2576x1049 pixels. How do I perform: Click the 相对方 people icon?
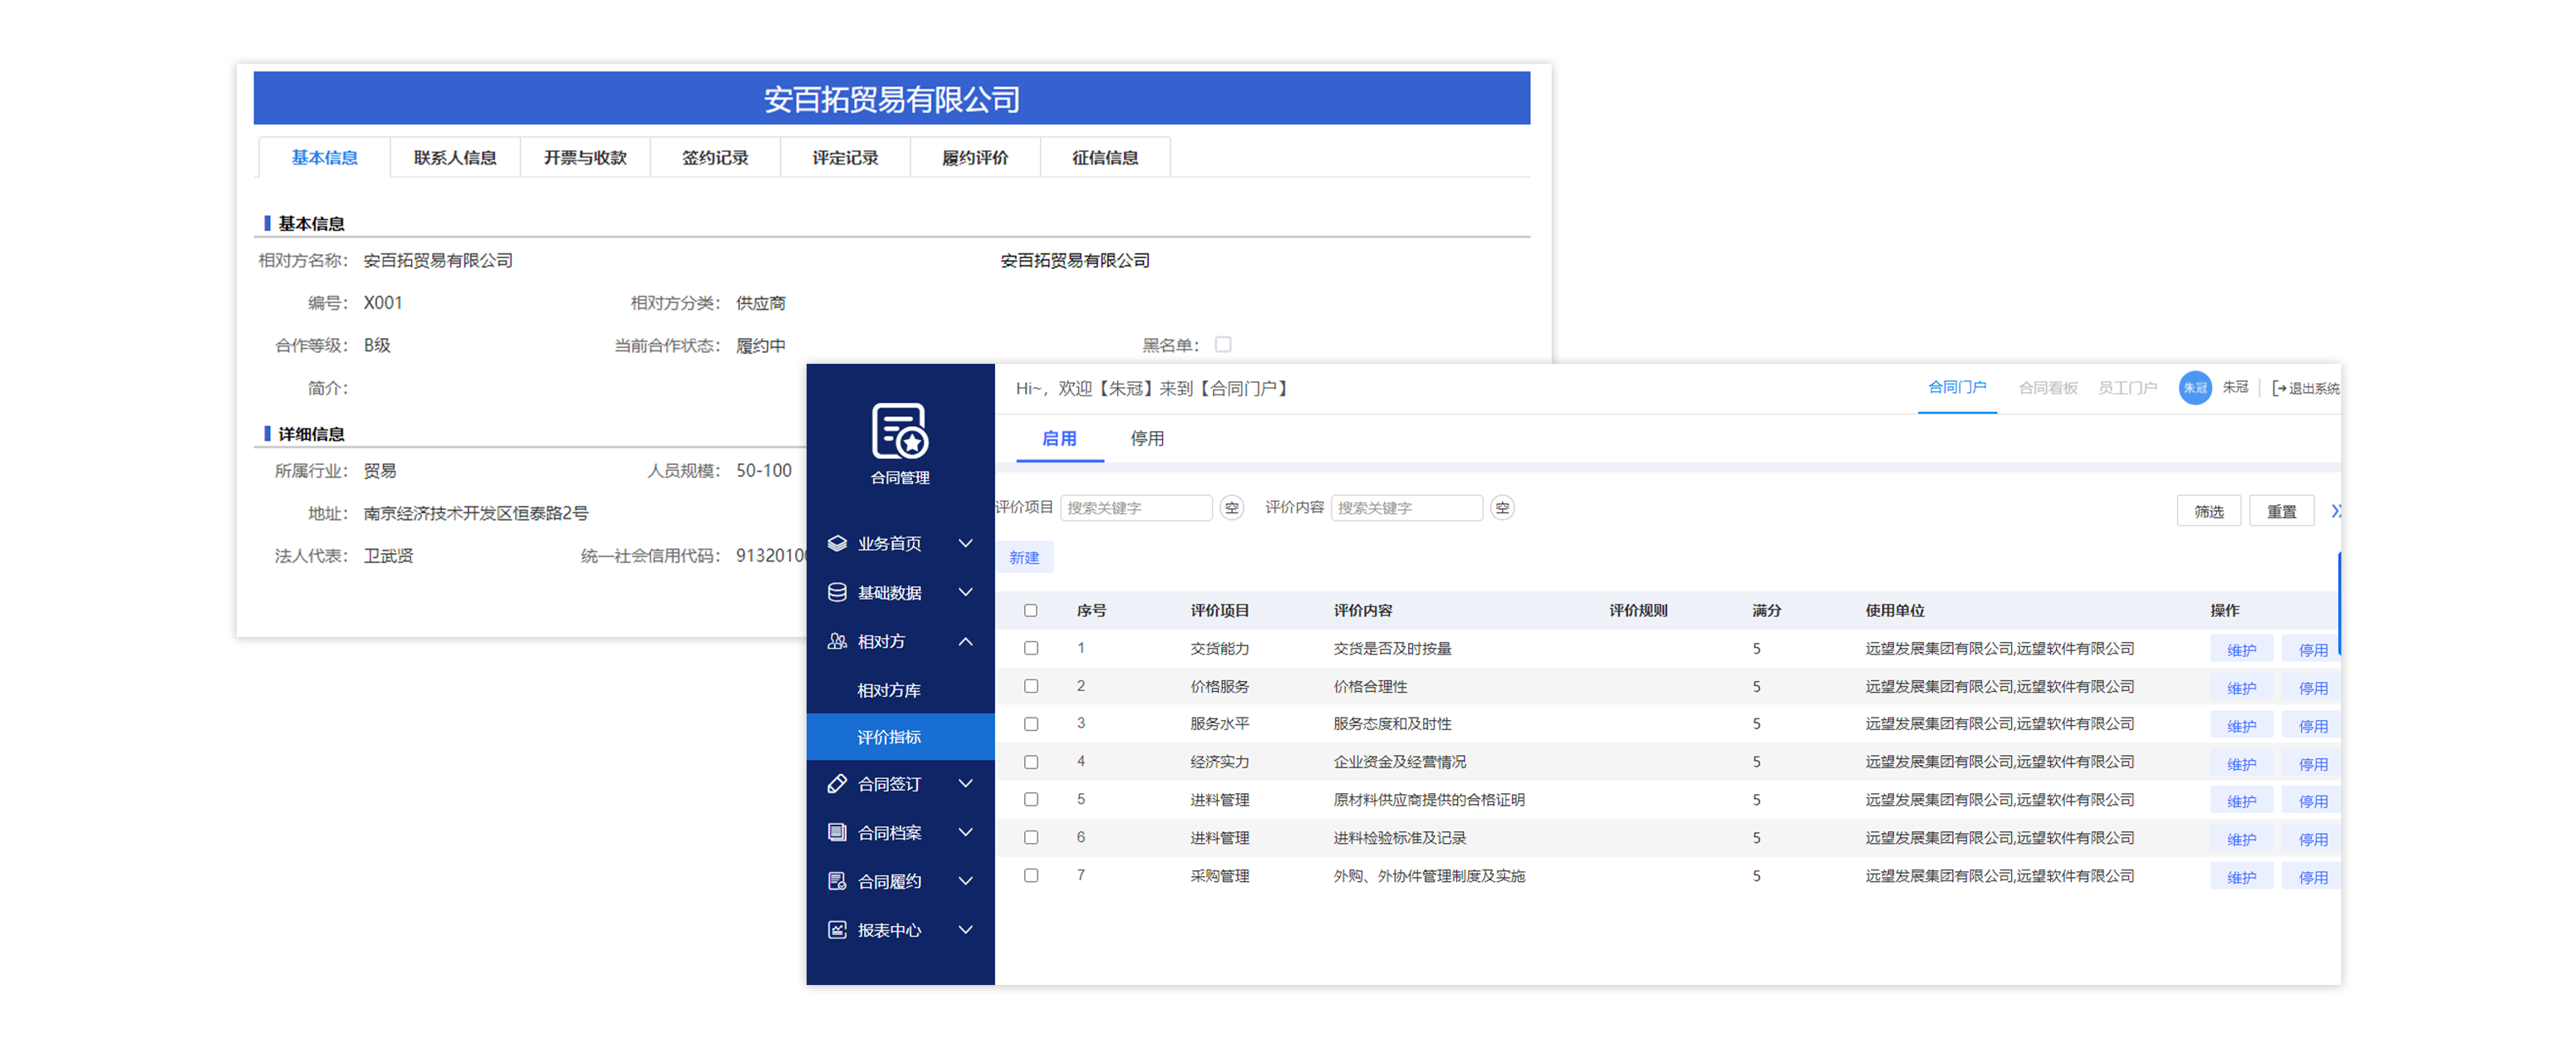coord(837,641)
